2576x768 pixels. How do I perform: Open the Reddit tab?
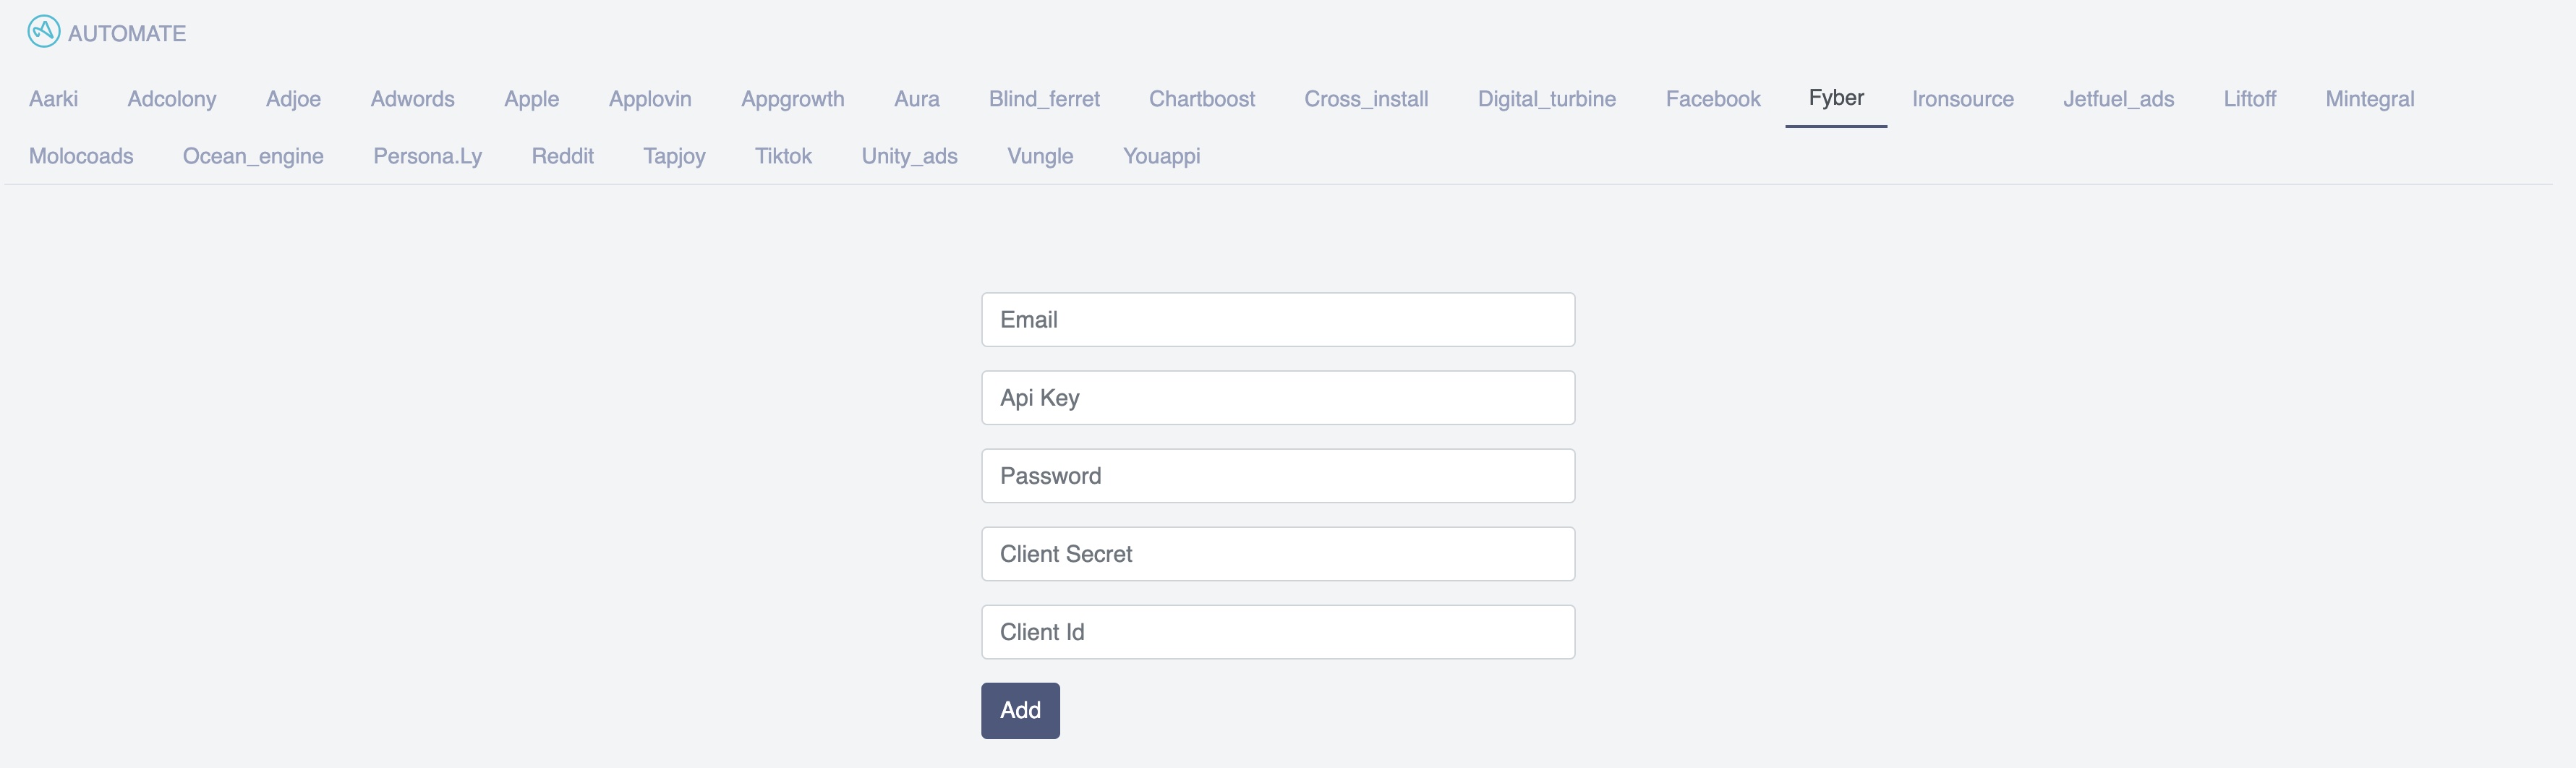(563, 156)
